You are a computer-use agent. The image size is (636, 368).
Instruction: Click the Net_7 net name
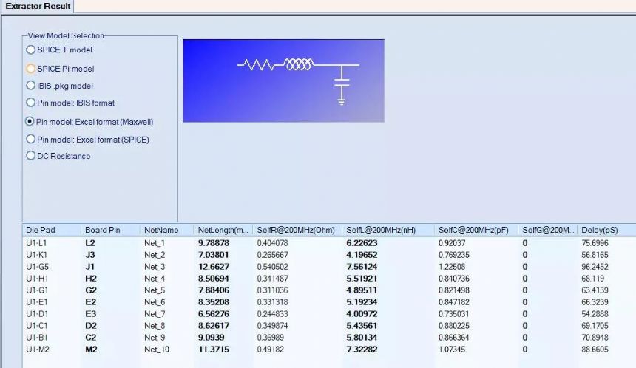pos(155,314)
